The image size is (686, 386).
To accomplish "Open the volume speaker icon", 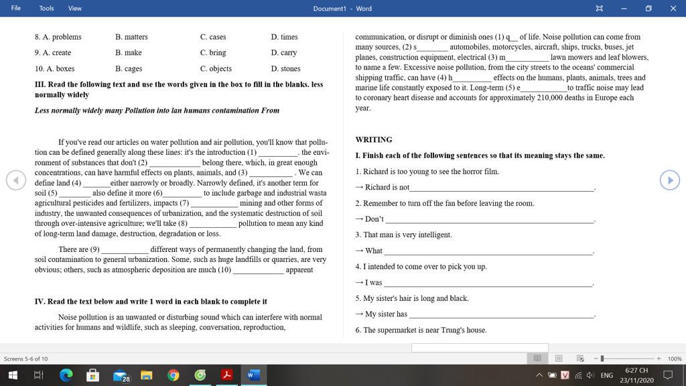I will 590,375.
